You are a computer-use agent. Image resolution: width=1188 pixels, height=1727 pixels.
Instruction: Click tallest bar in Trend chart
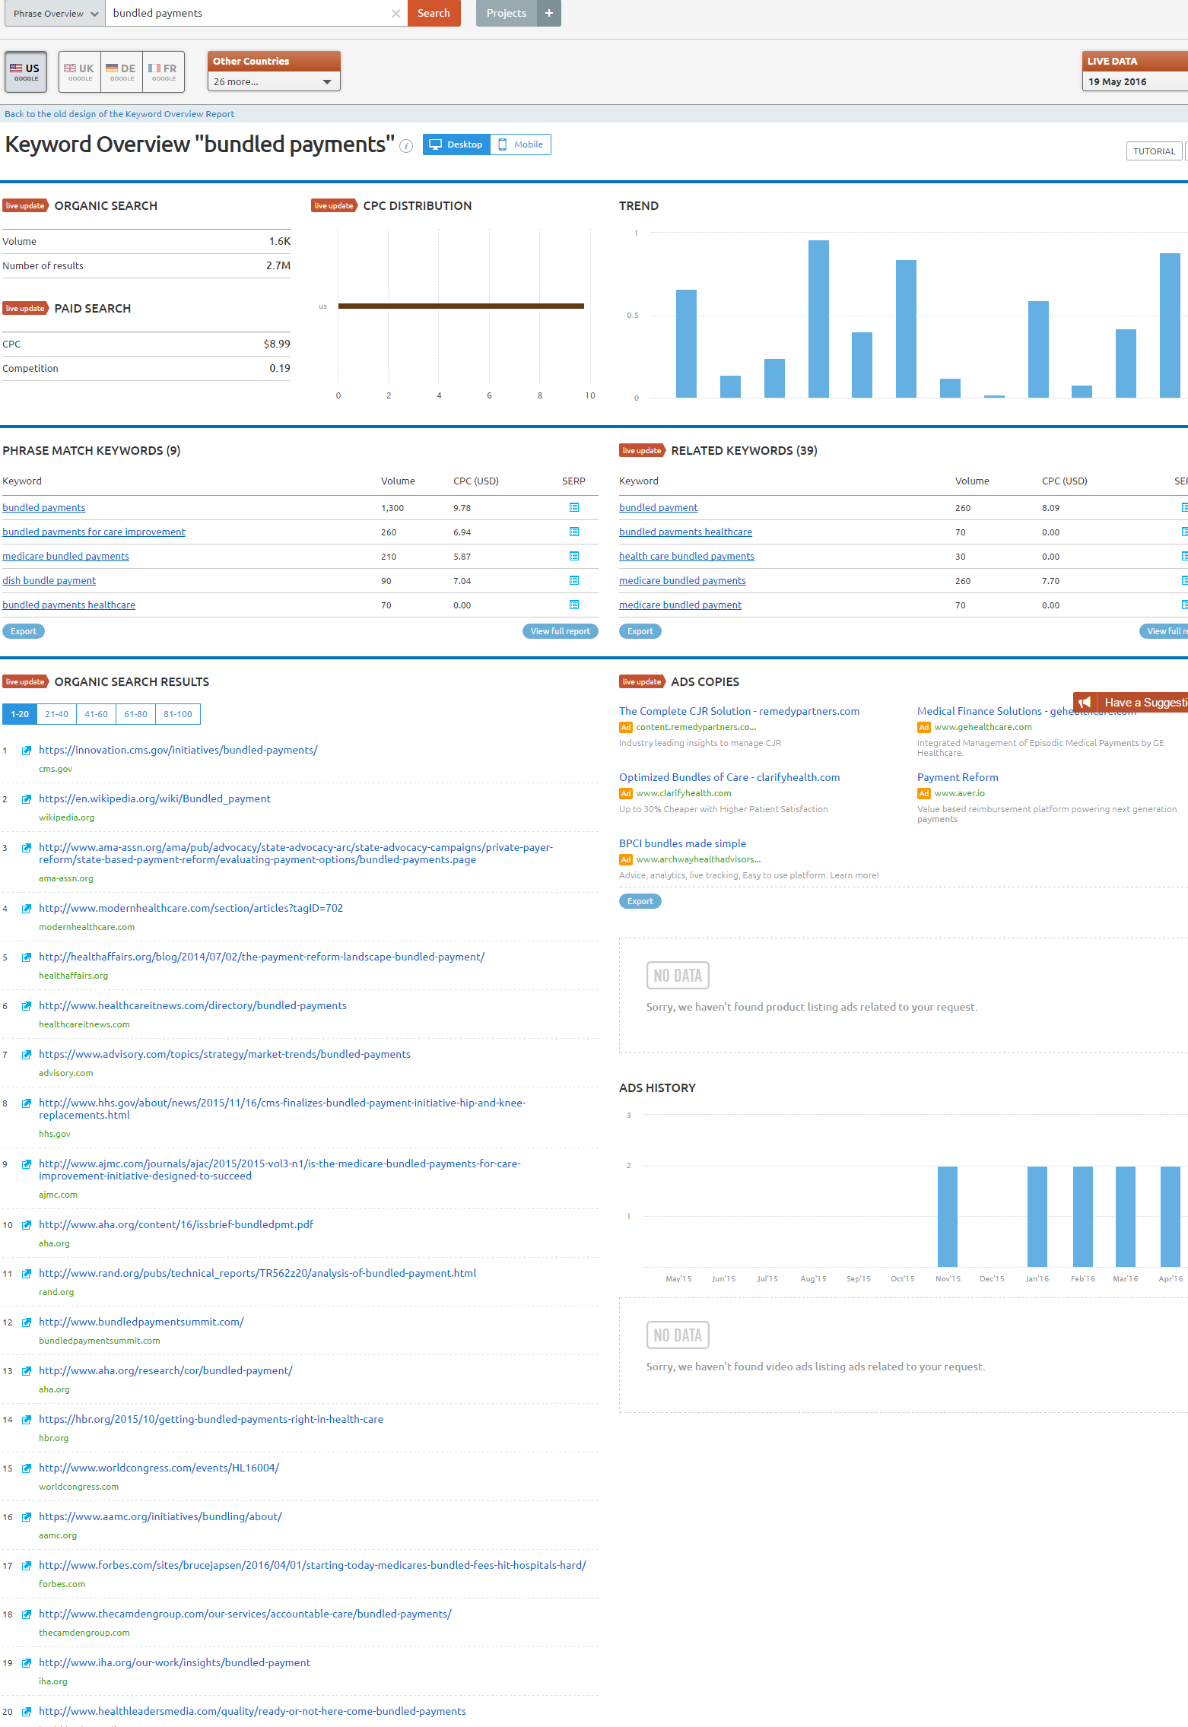coord(818,319)
